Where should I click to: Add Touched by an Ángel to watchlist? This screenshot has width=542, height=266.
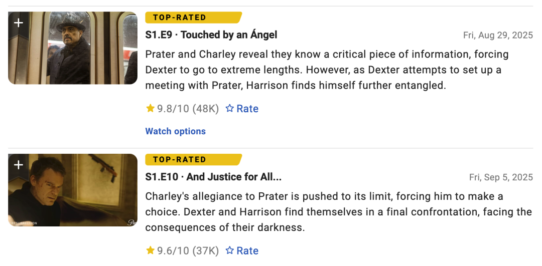(19, 23)
